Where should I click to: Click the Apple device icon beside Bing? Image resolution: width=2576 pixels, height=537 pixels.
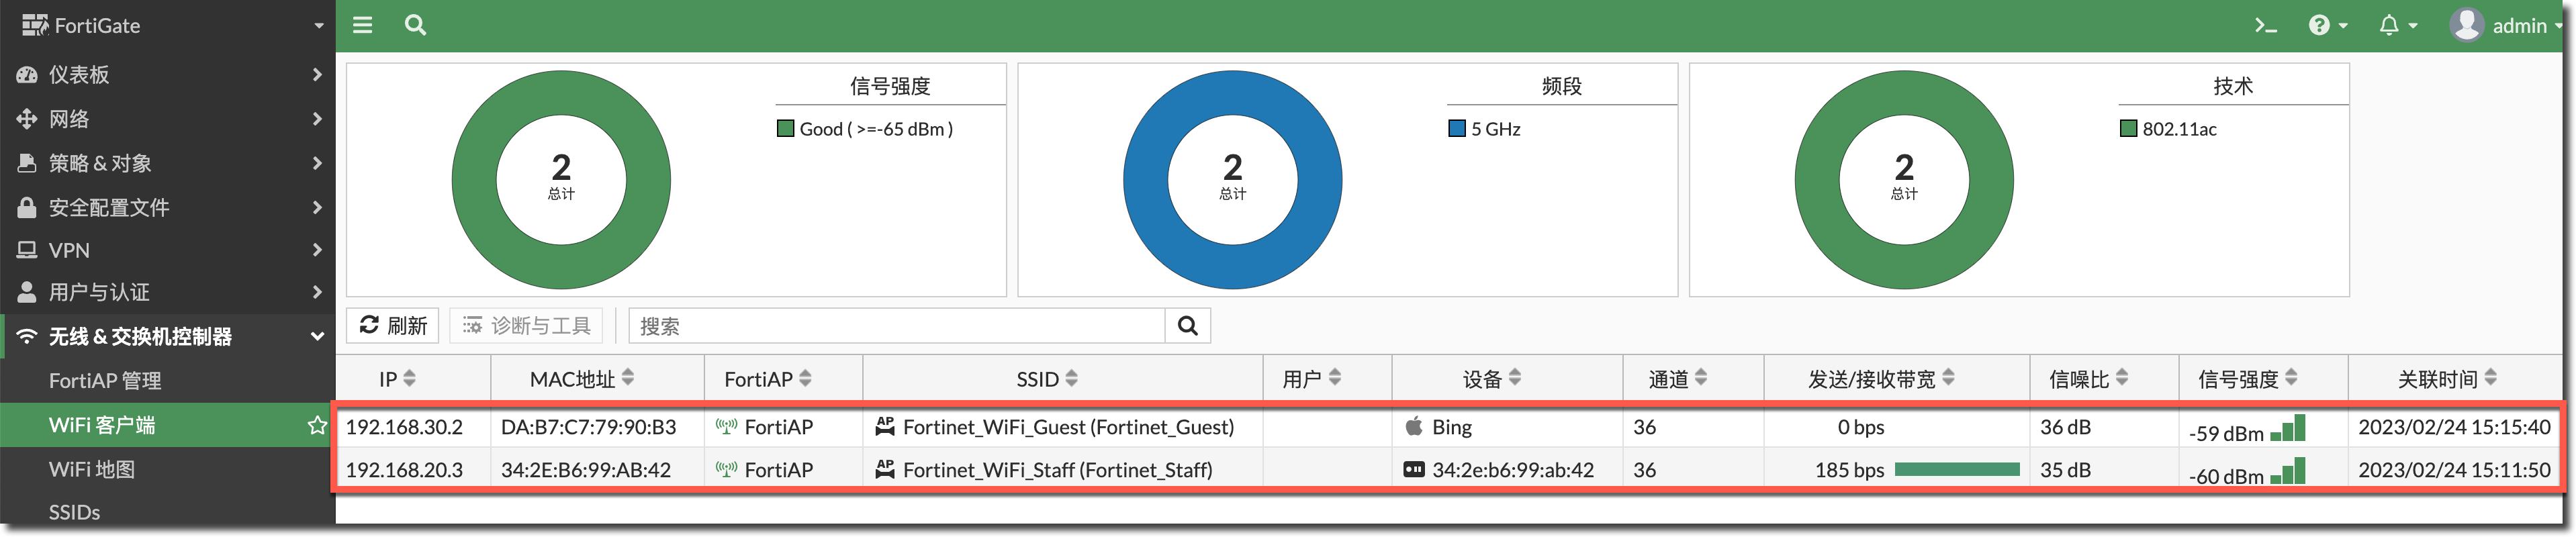click(1414, 427)
